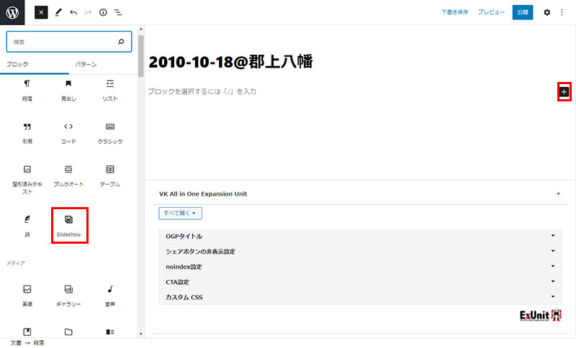
Task: Collapse the VK All in One Expansion Unit panel
Action: [558, 193]
